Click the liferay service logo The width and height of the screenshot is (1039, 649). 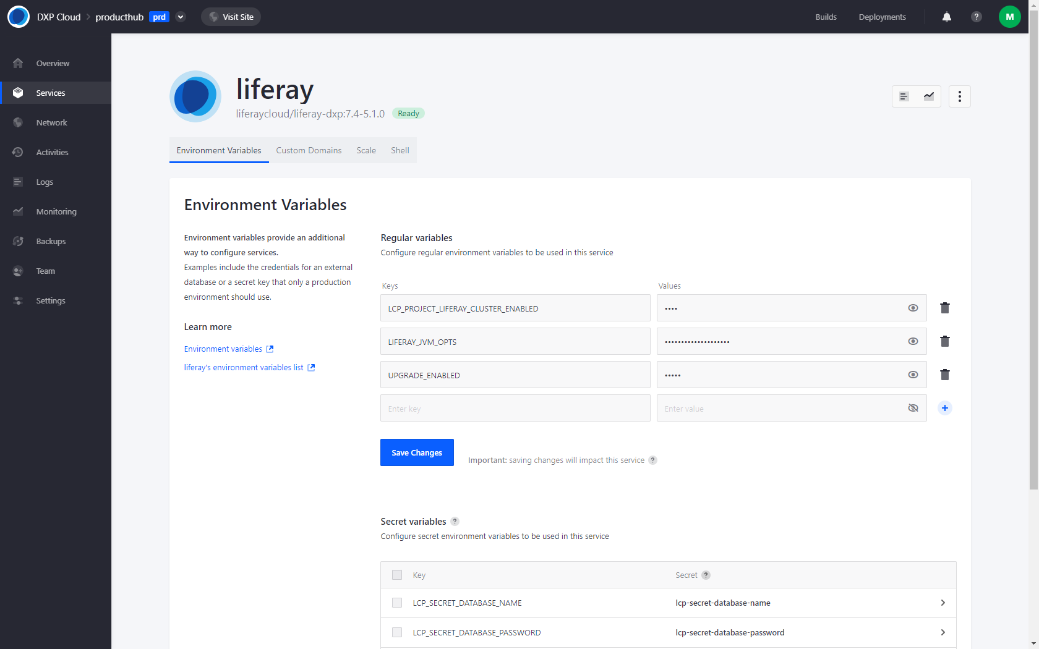click(x=195, y=96)
